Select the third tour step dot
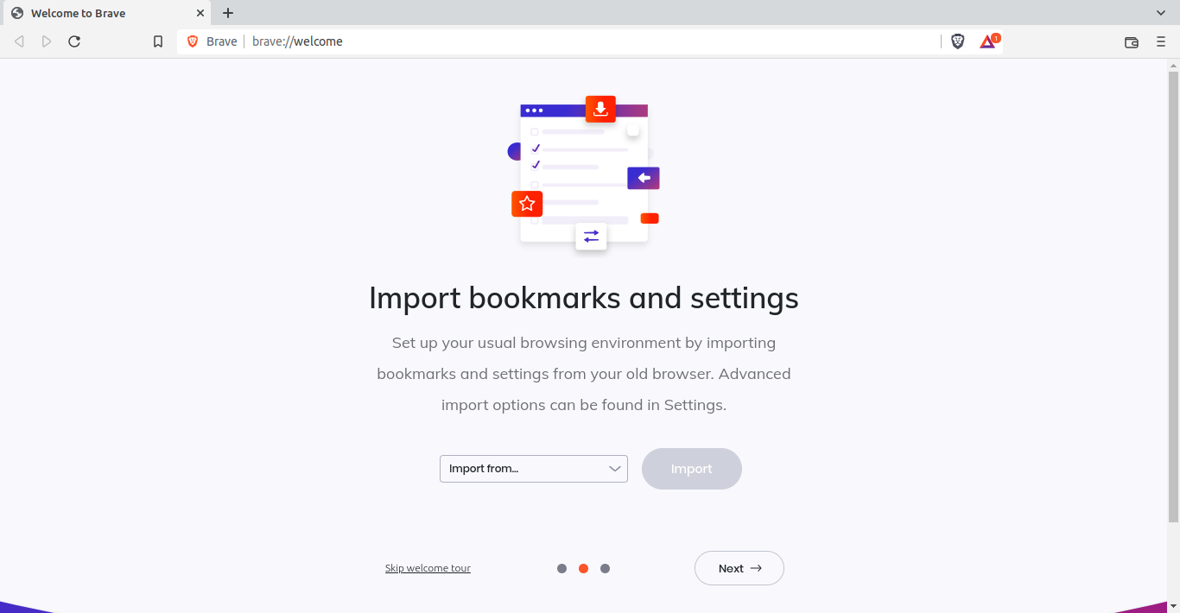1180x613 pixels. tap(605, 568)
